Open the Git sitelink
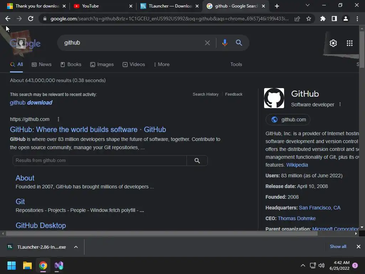Screen dimensions: 365x274 click(x=20, y=202)
